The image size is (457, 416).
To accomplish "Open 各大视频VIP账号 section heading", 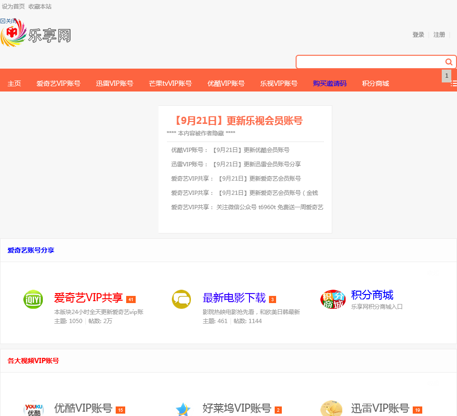I will click(x=33, y=361).
